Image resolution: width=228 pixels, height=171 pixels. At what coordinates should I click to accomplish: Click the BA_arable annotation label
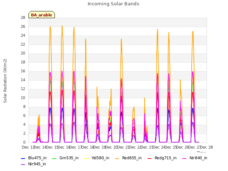[x=42, y=15]
